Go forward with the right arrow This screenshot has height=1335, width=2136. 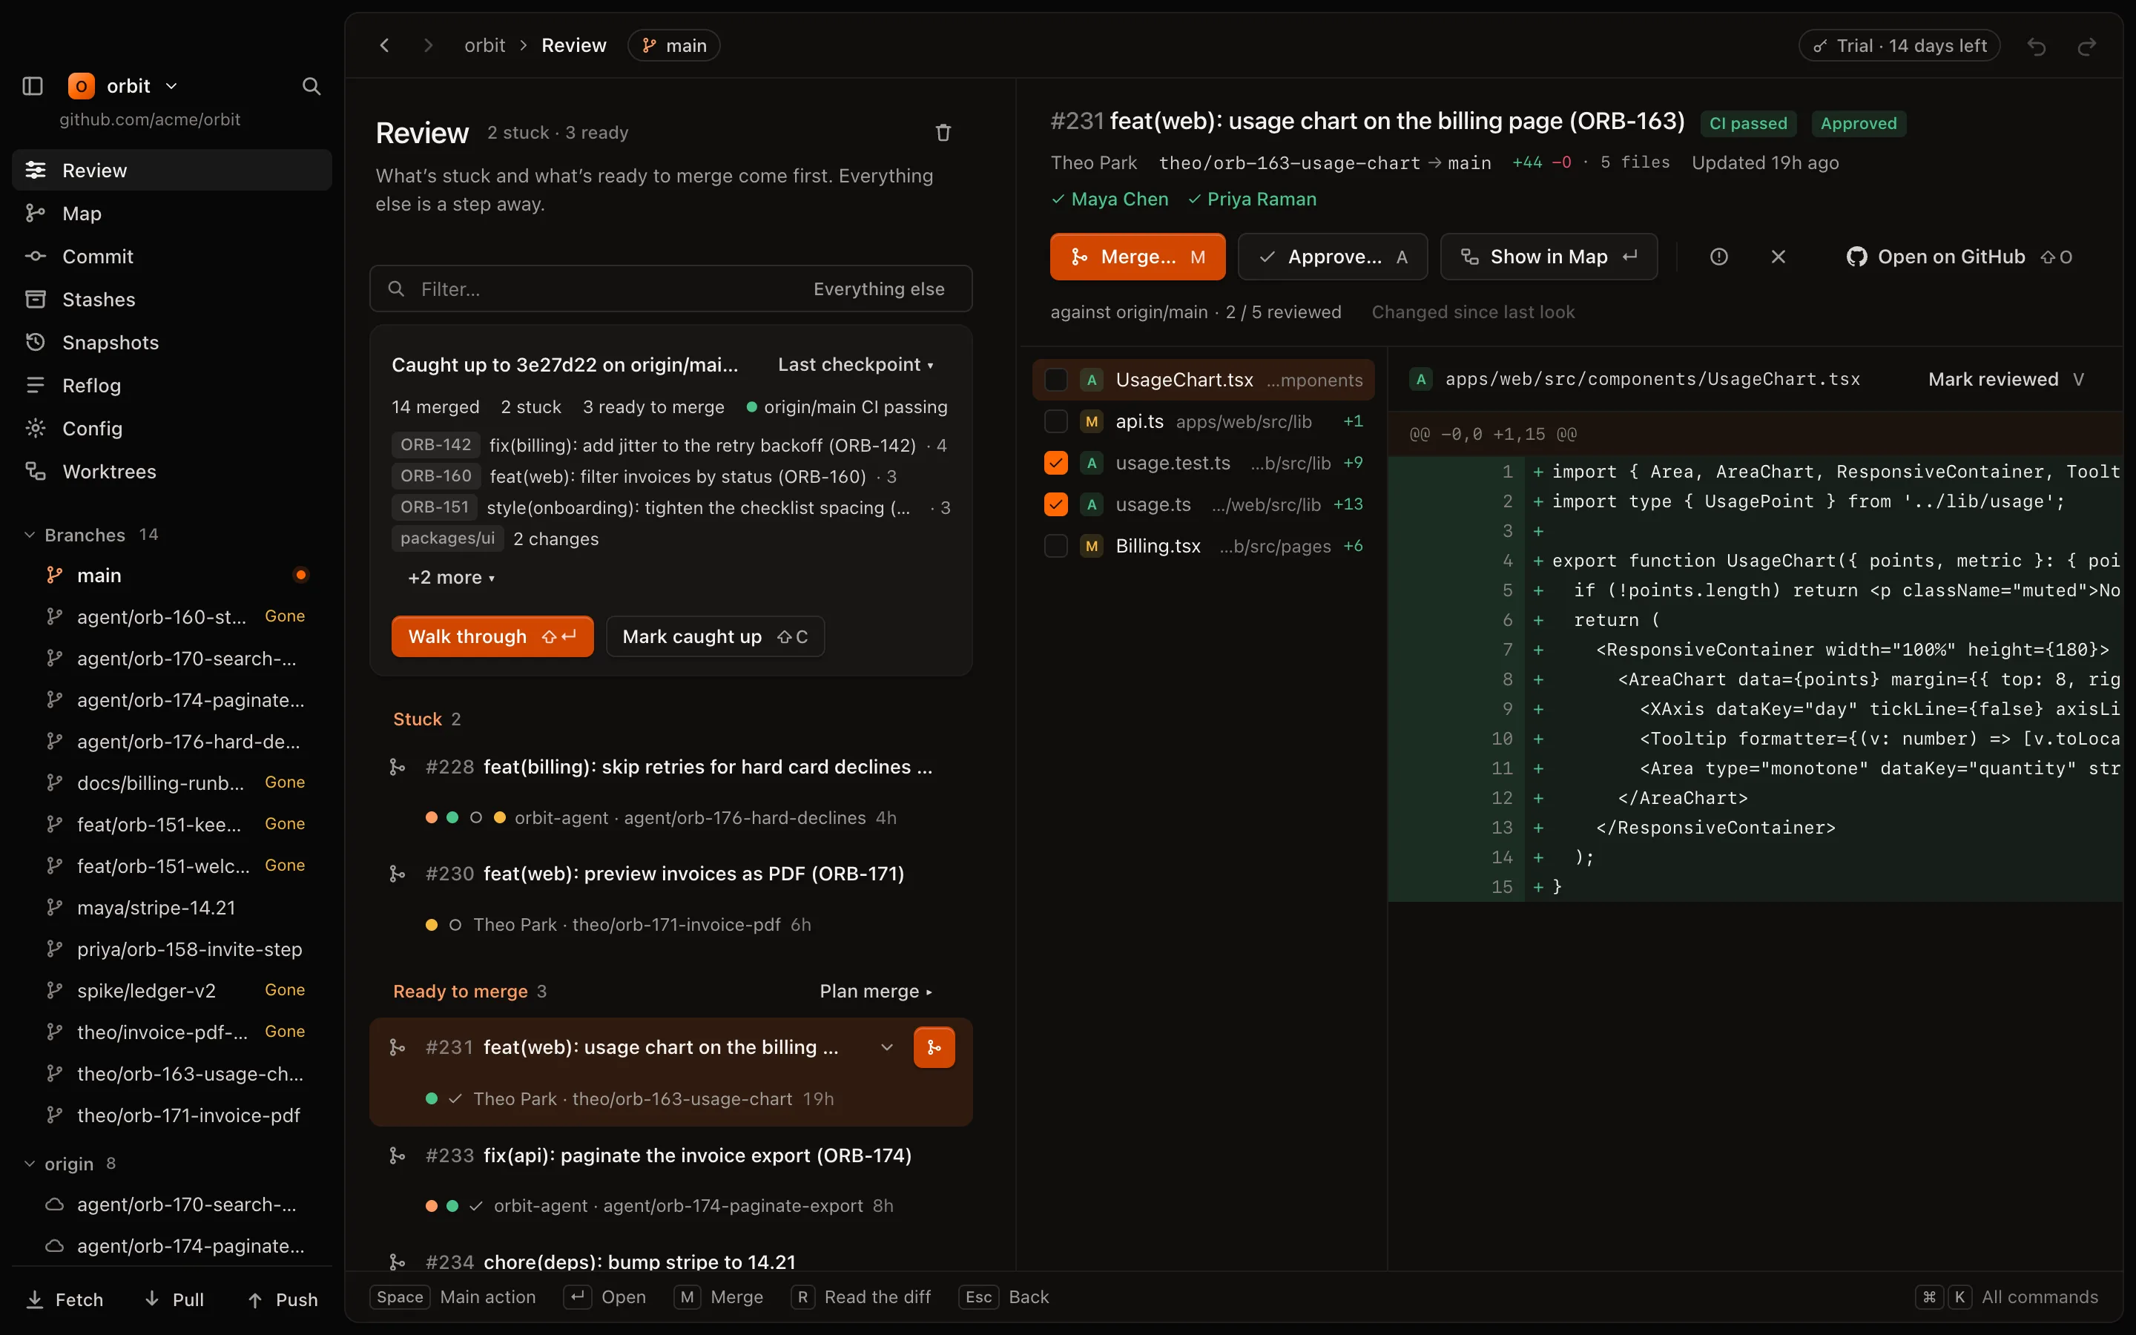[x=428, y=45]
